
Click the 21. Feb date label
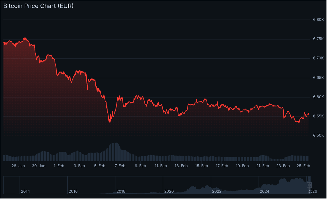pos(262,166)
